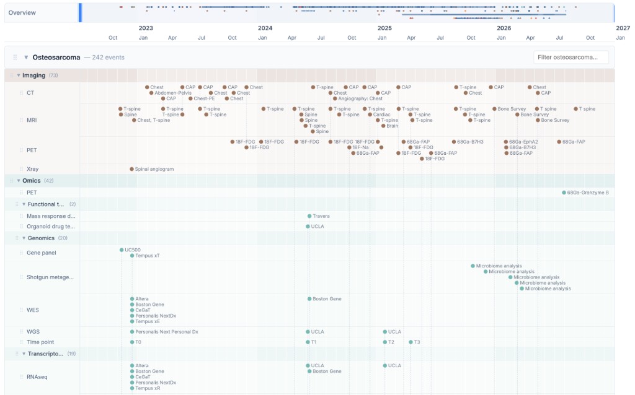
Task: Collapse the Omics group
Action: (18, 181)
